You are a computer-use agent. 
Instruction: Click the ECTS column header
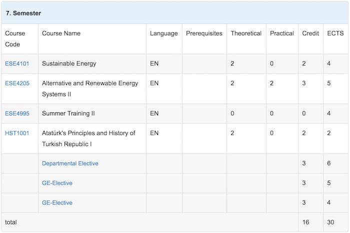[335, 33]
